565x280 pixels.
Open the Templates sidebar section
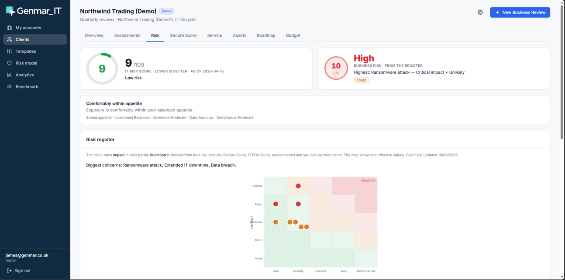(35, 51)
